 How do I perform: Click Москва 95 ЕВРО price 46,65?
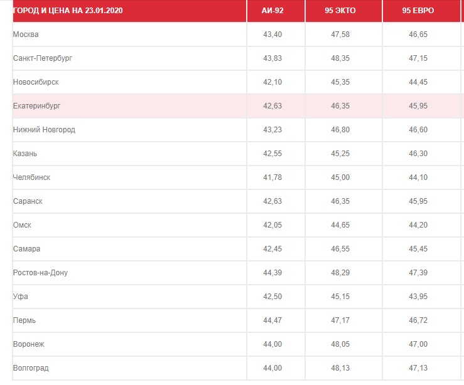point(418,34)
